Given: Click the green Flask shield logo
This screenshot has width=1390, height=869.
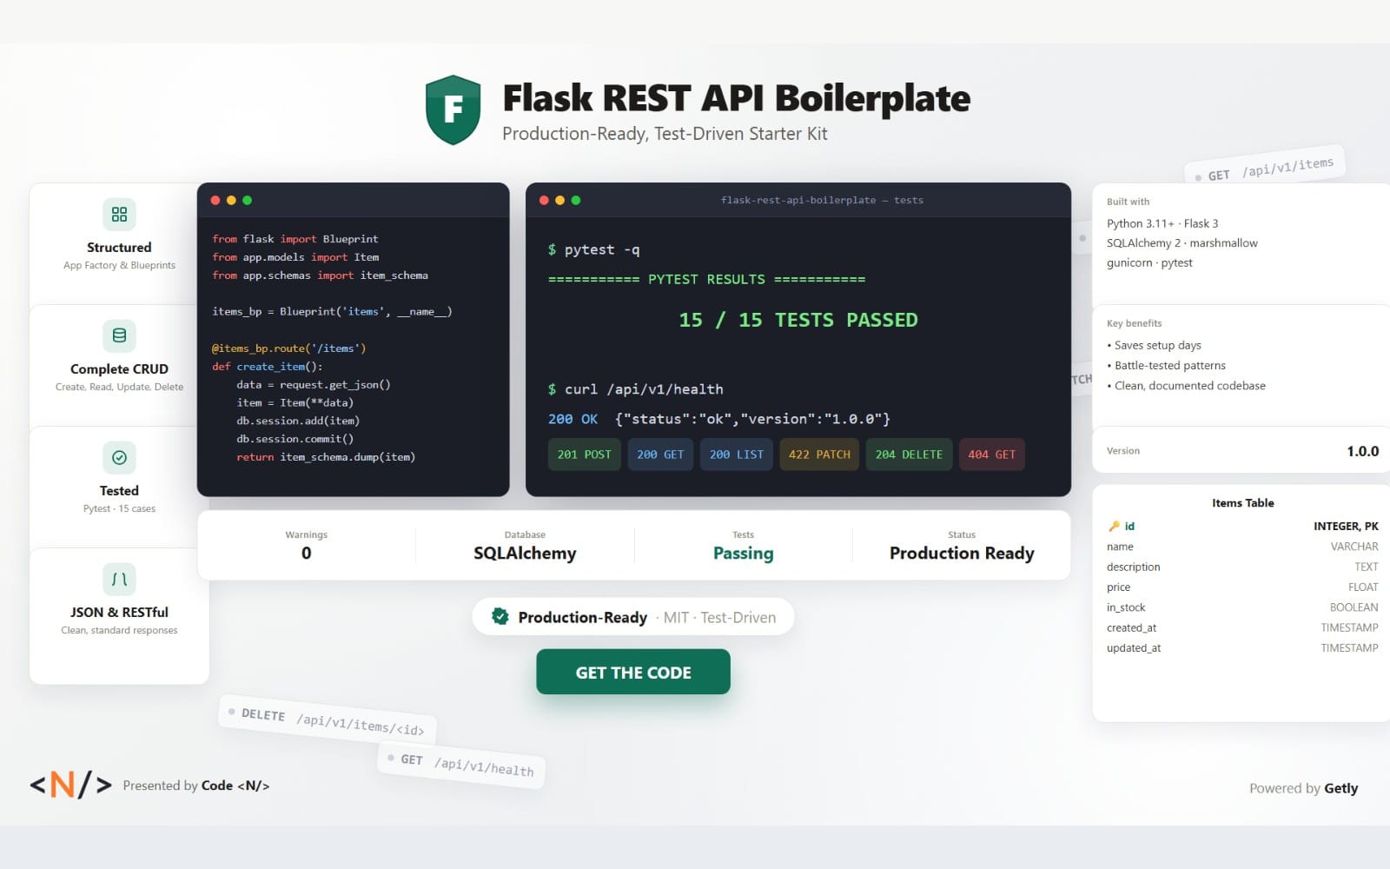Looking at the screenshot, I should (453, 109).
